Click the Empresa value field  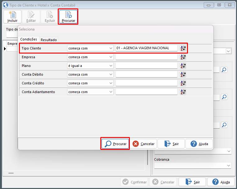click(x=147, y=57)
